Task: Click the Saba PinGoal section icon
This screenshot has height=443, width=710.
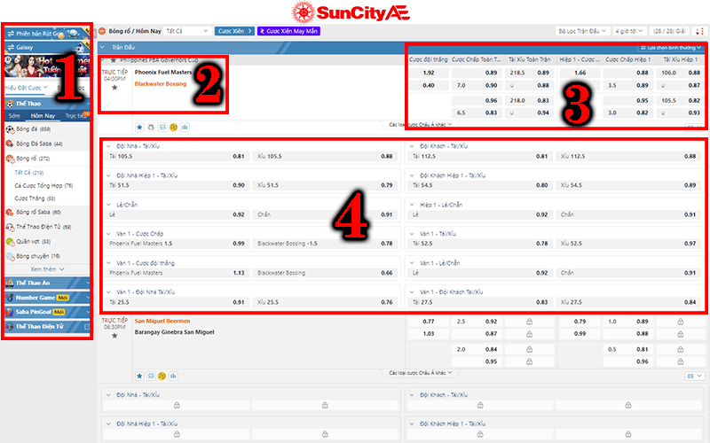Action: tap(10, 312)
